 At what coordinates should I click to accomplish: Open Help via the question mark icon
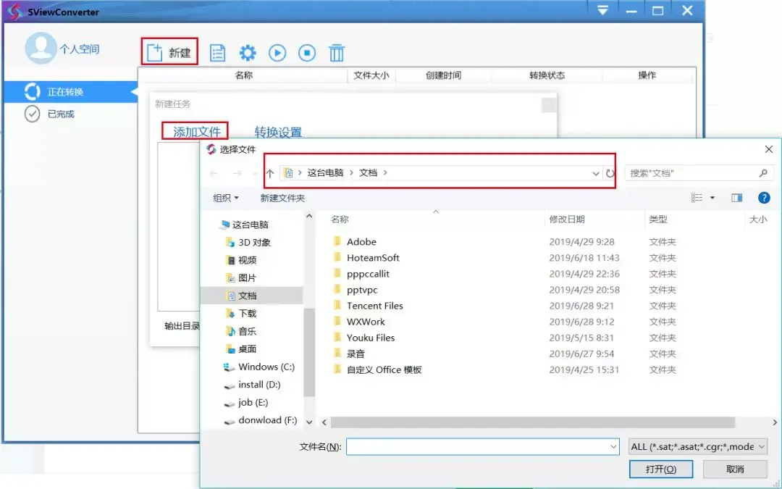(764, 197)
